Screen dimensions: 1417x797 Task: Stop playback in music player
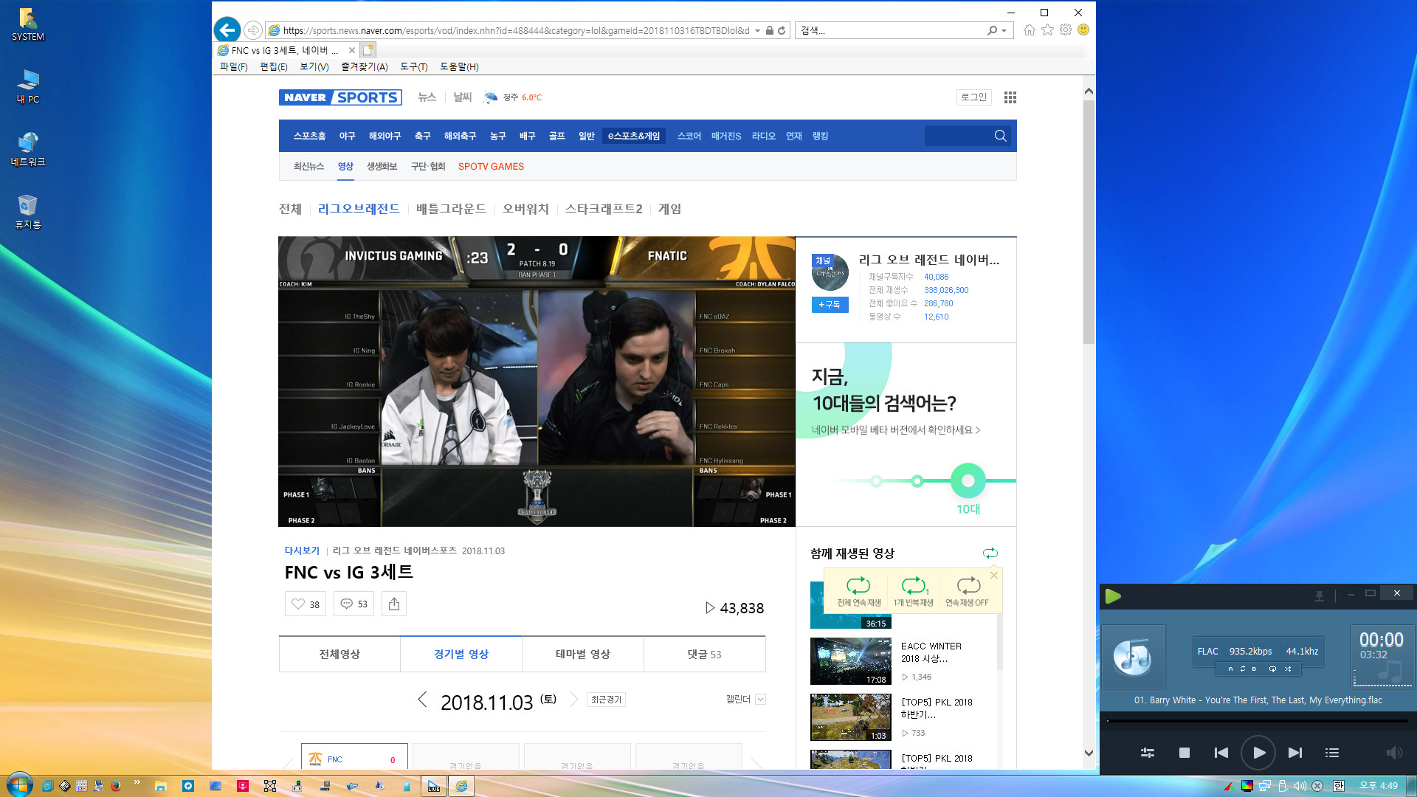(1185, 753)
